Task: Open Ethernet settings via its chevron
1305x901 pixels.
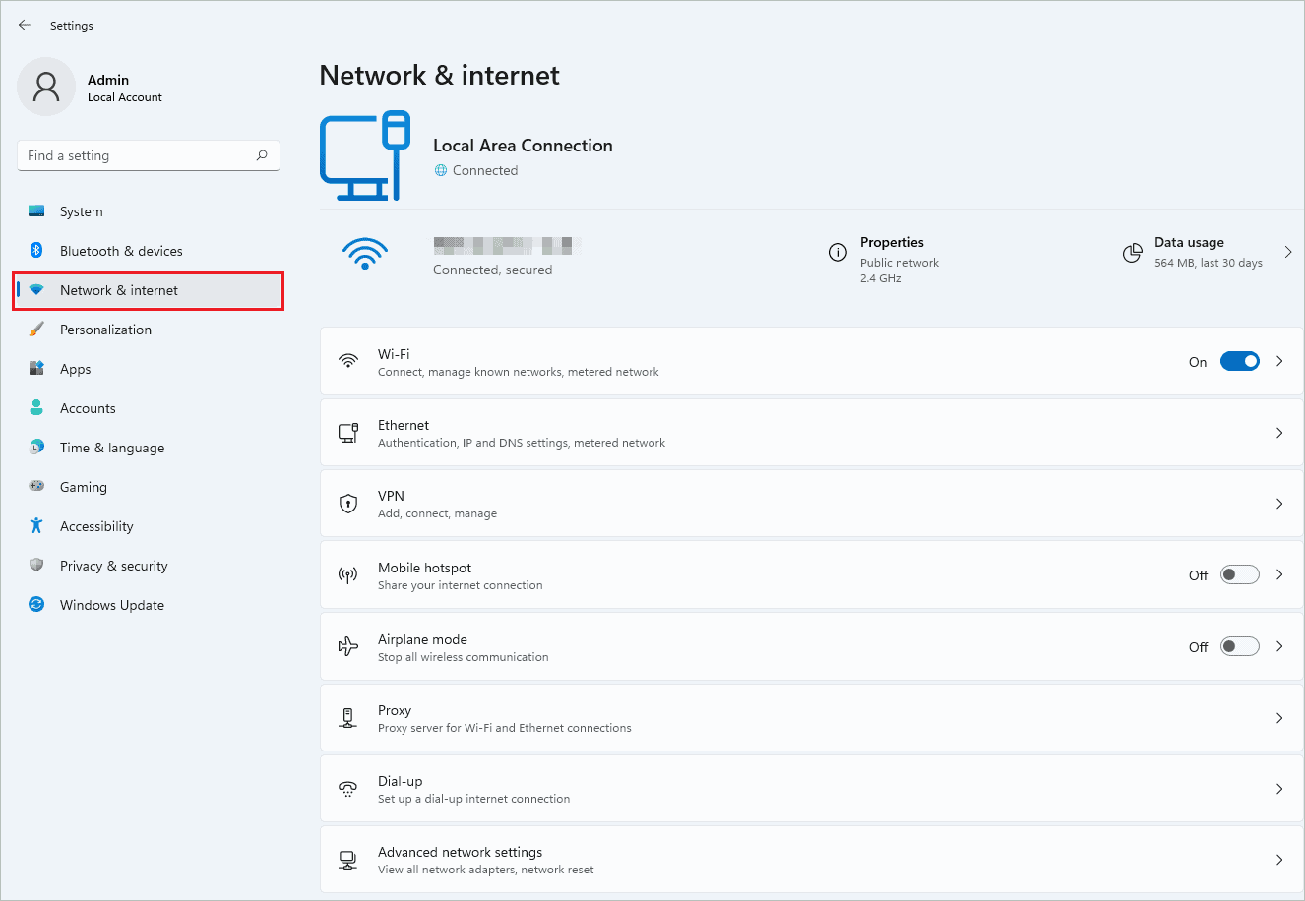Action: click(x=1279, y=433)
